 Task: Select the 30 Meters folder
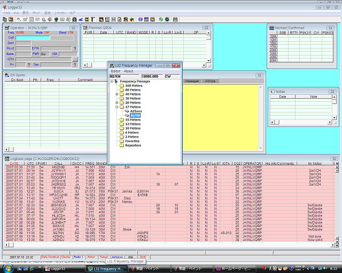130,99
